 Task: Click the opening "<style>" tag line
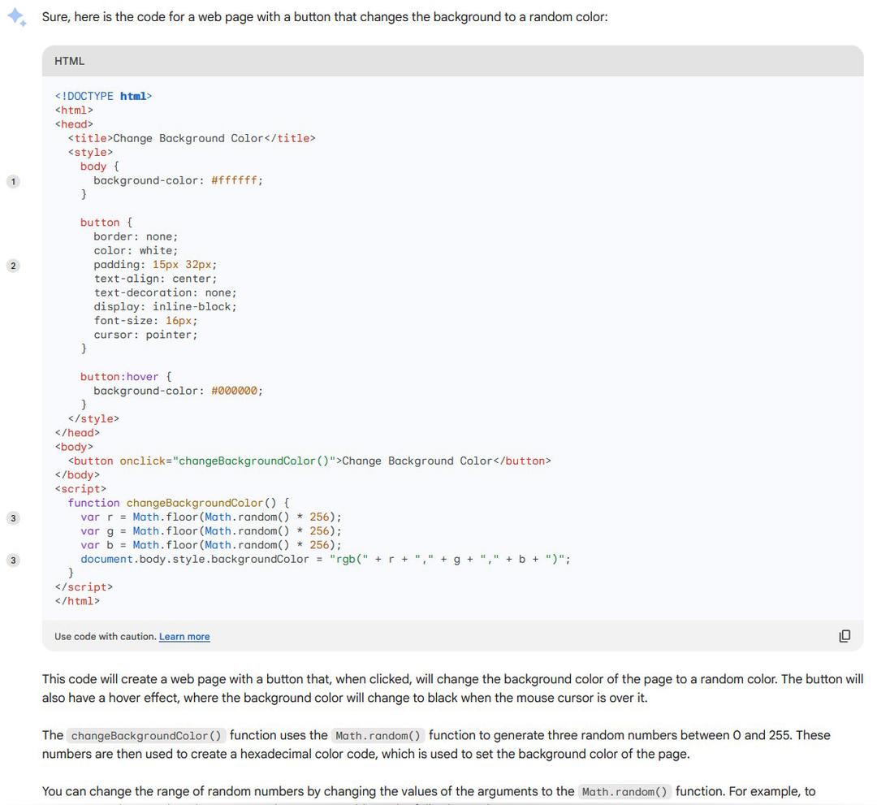[x=91, y=152]
